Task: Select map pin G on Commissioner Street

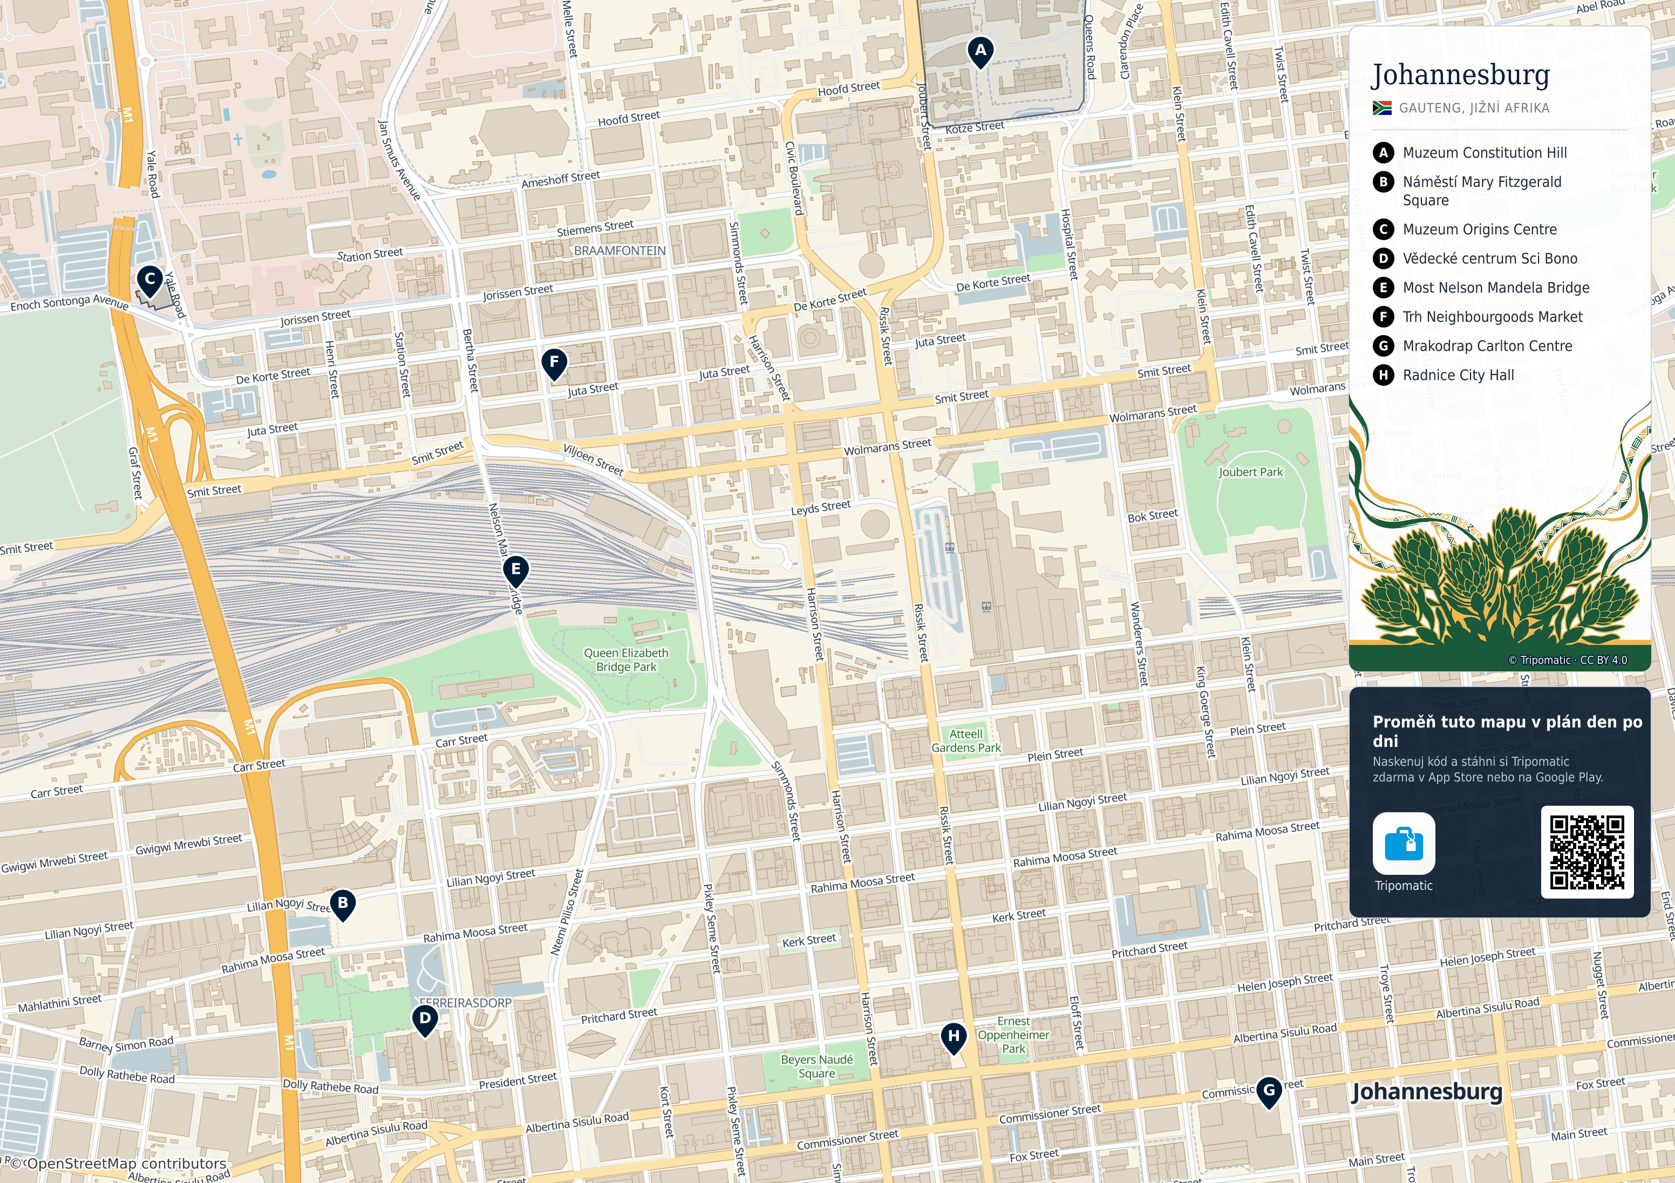Action: click(1269, 1092)
